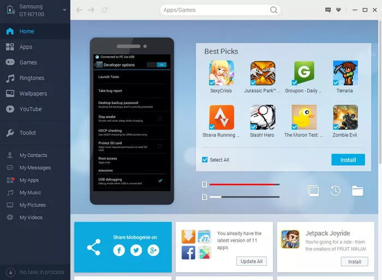382x280 pixels.
Task: Uncheck the Terraria app checkbox
Action: pos(336,82)
